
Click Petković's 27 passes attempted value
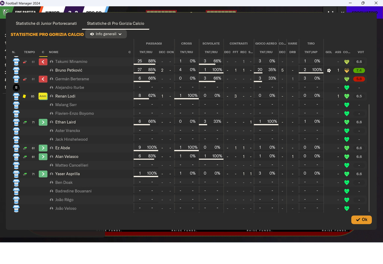(140, 70)
